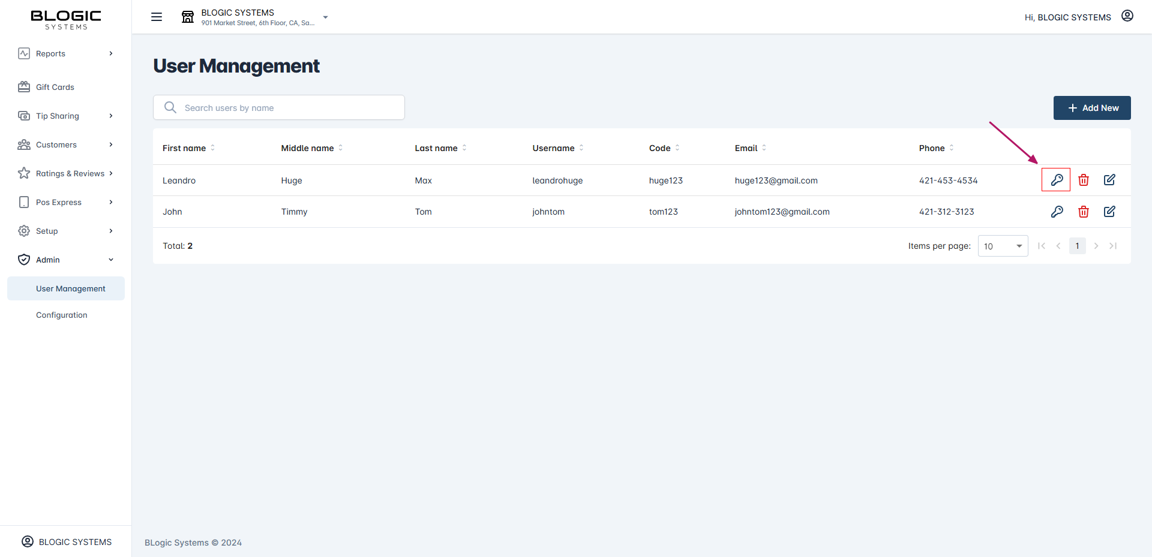Viewport: 1152px width, 557px height.
Task: Click the Pos Express device icon
Action: [24, 202]
